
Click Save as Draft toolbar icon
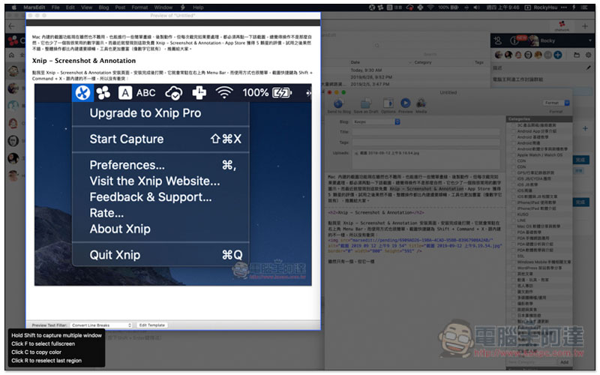point(366,104)
